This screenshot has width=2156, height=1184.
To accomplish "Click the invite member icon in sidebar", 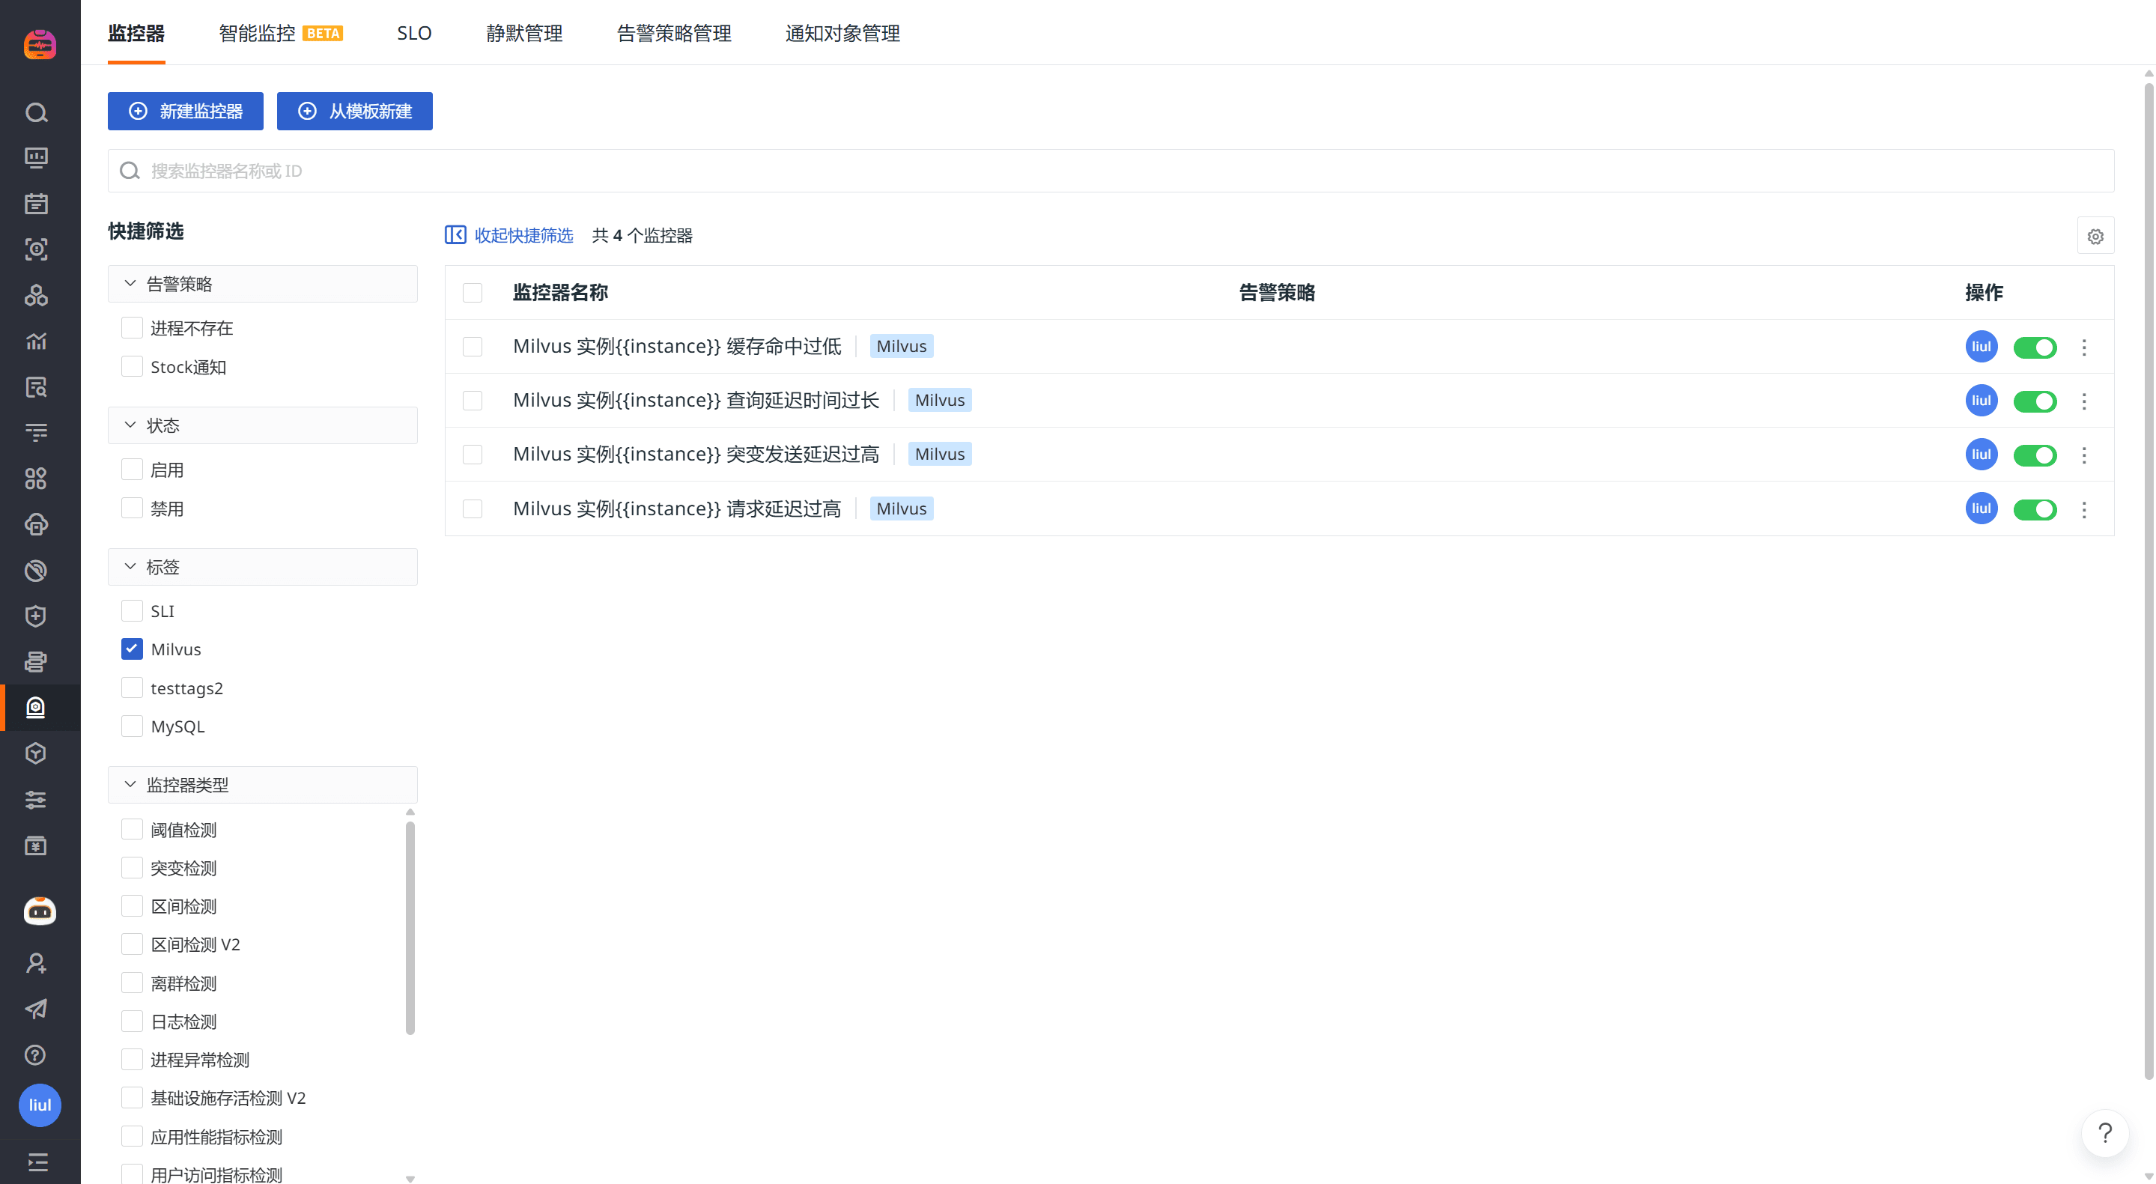I will pos(36,963).
